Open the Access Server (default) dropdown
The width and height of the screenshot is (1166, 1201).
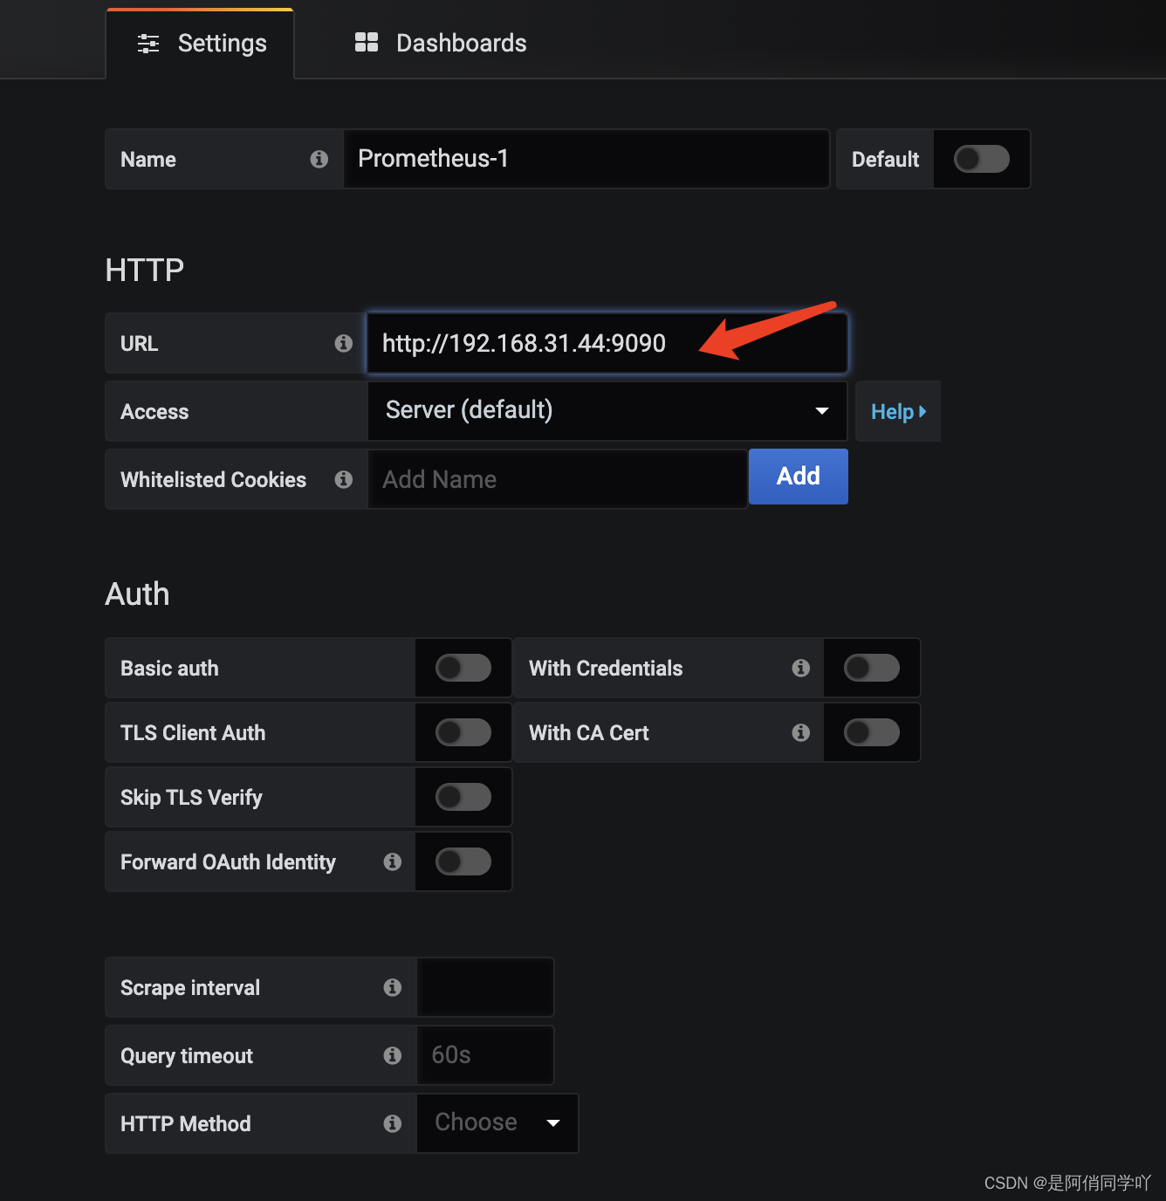607,411
